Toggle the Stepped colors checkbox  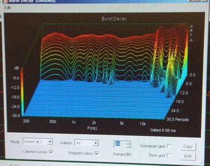(x=97, y=153)
